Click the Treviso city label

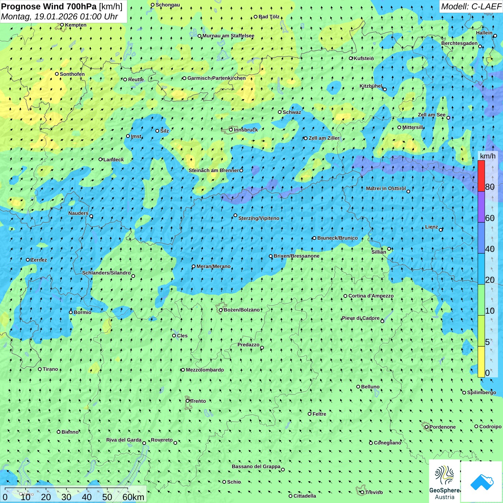[374, 492]
